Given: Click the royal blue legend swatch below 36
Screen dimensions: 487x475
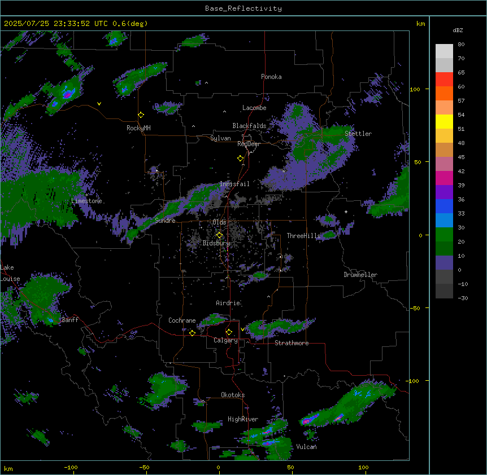Looking at the screenshot, I should coord(444,206).
